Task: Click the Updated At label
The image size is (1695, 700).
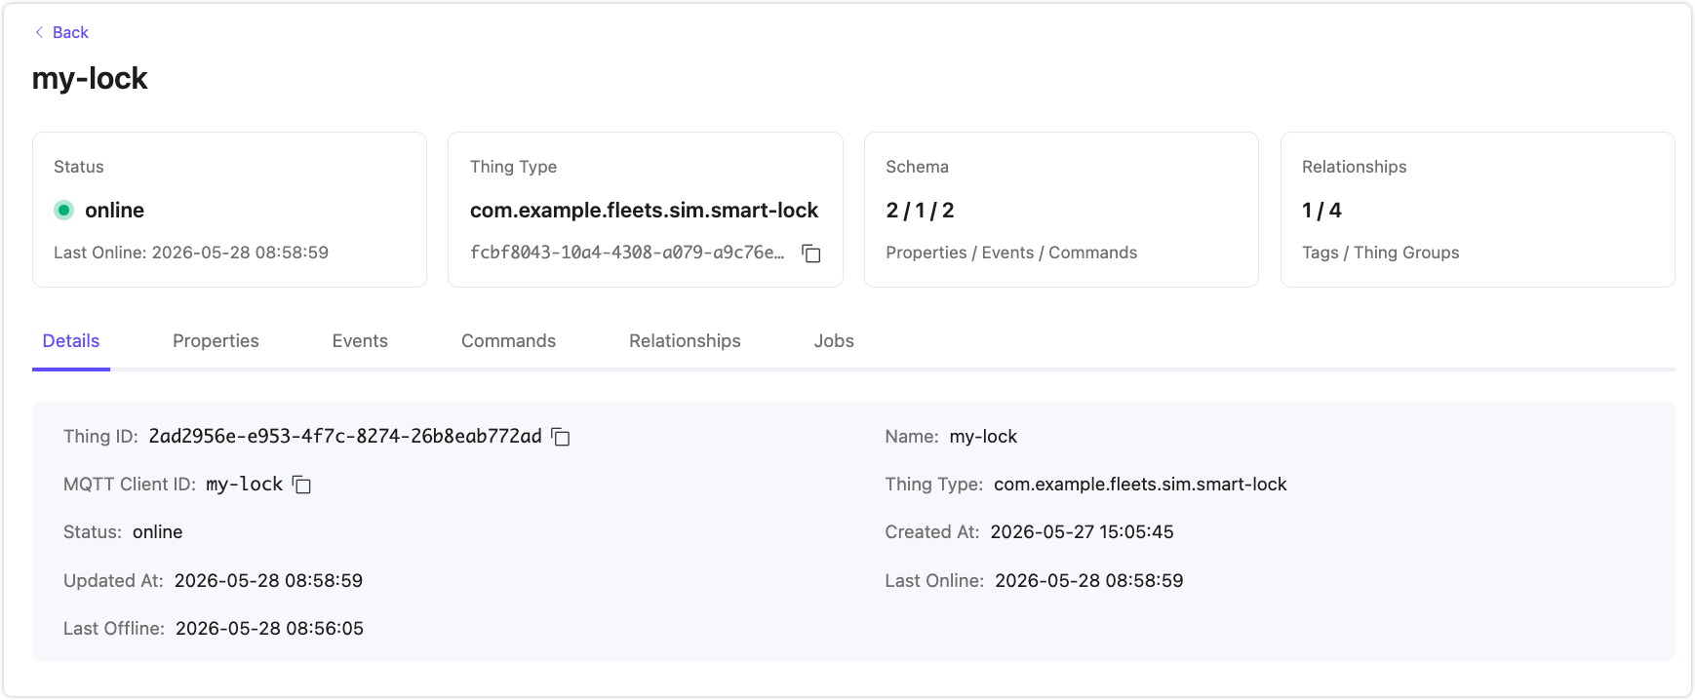Action: (x=113, y=581)
